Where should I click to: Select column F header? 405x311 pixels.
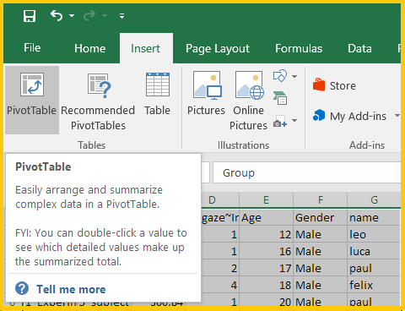(321, 200)
